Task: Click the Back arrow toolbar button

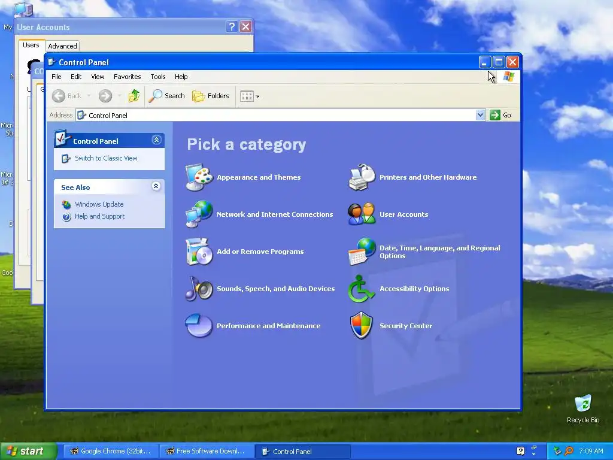Action: (67, 96)
